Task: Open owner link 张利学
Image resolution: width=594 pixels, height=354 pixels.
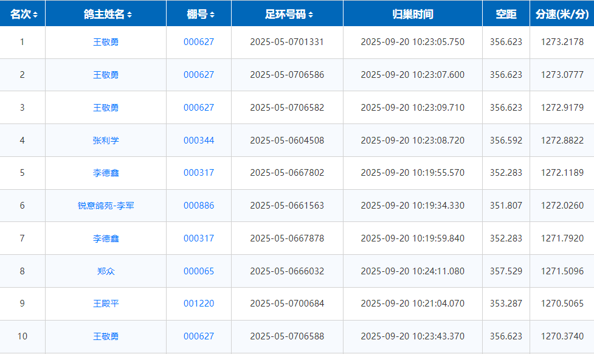Action: coord(106,141)
